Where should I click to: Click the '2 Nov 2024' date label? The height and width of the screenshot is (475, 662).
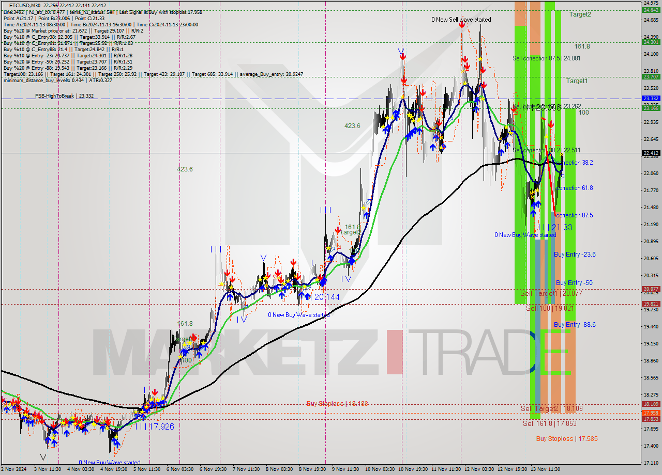click(14, 469)
